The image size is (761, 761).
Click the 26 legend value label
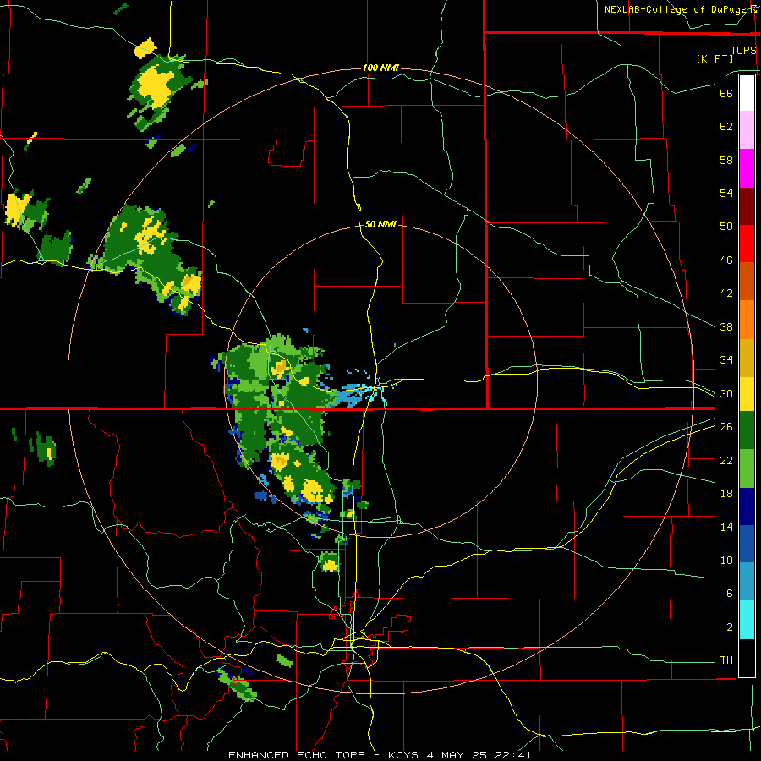(x=726, y=427)
